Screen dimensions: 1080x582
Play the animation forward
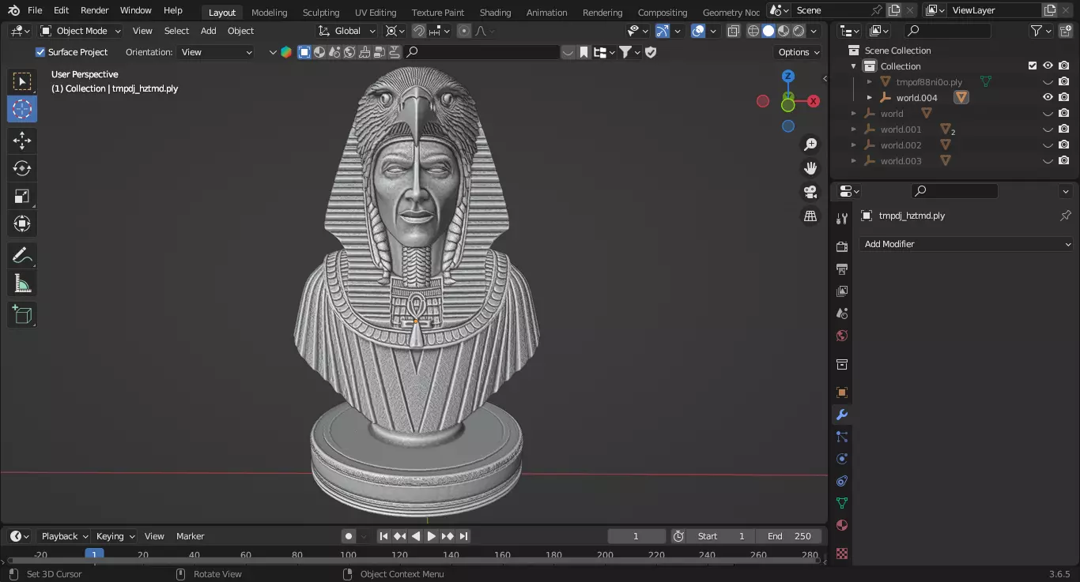(432, 536)
